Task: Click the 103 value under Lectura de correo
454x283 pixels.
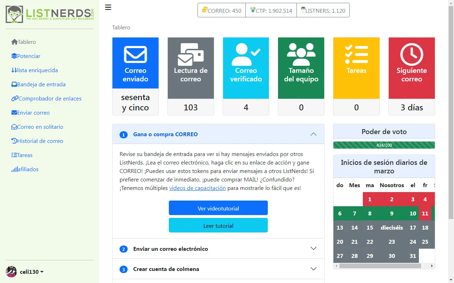Action: tap(191, 107)
